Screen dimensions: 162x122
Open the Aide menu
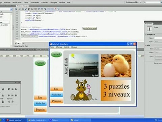point(69,2)
